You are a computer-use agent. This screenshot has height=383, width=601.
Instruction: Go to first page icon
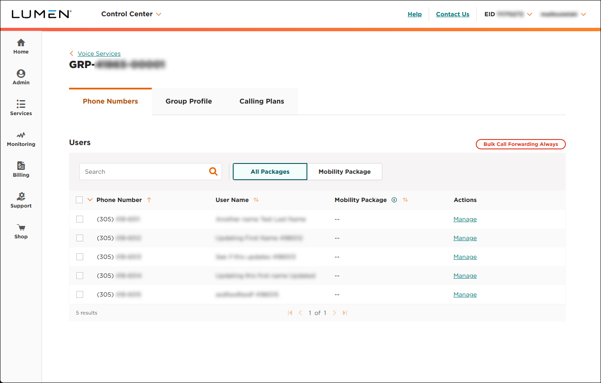(290, 313)
